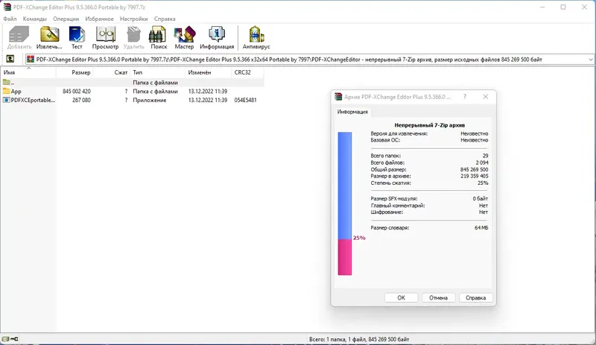Click the Извлечь (Extract) toolbar icon
Image resolution: width=596 pixels, height=345 pixels.
[x=49, y=34]
